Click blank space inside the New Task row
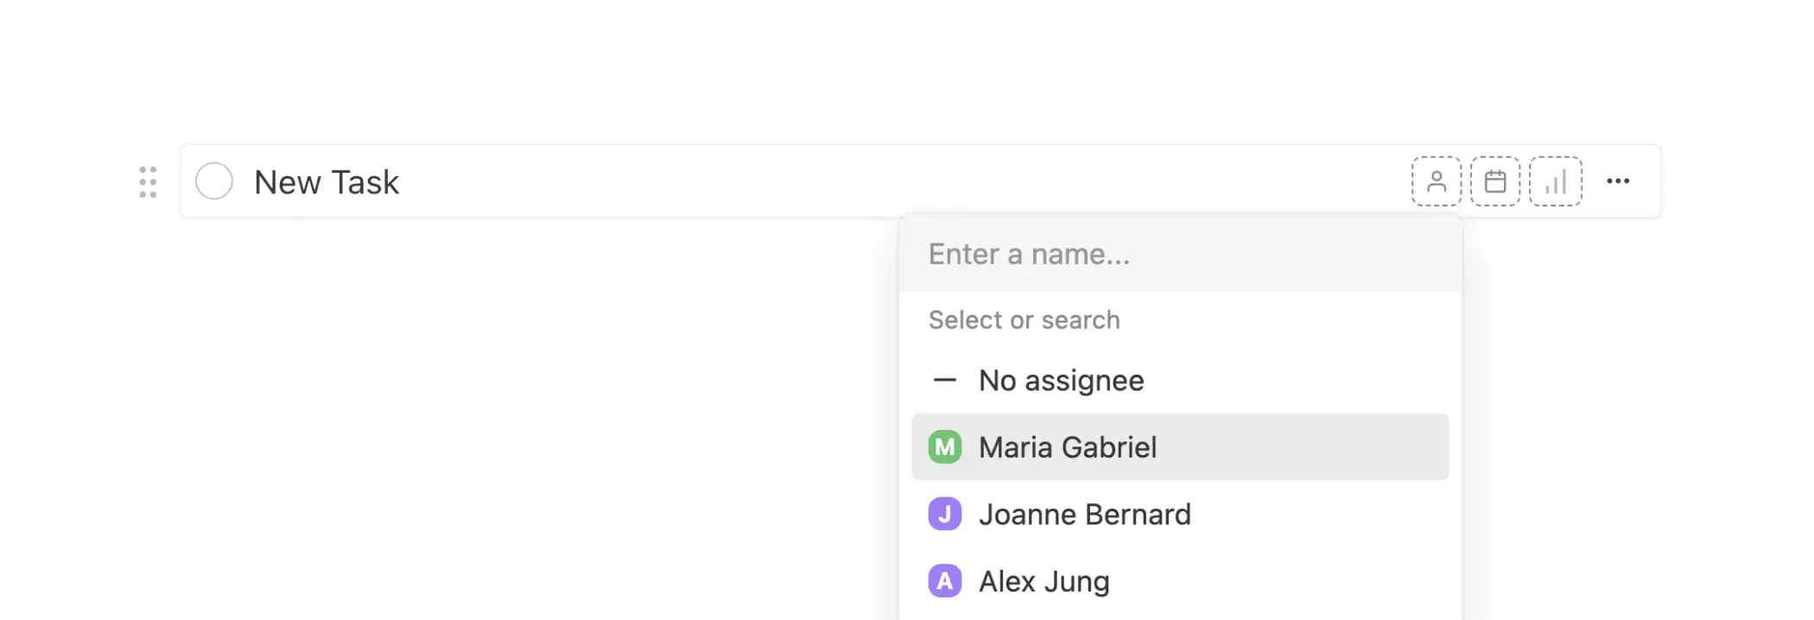This screenshot has width=1814, height=620. tap(864, 181)
